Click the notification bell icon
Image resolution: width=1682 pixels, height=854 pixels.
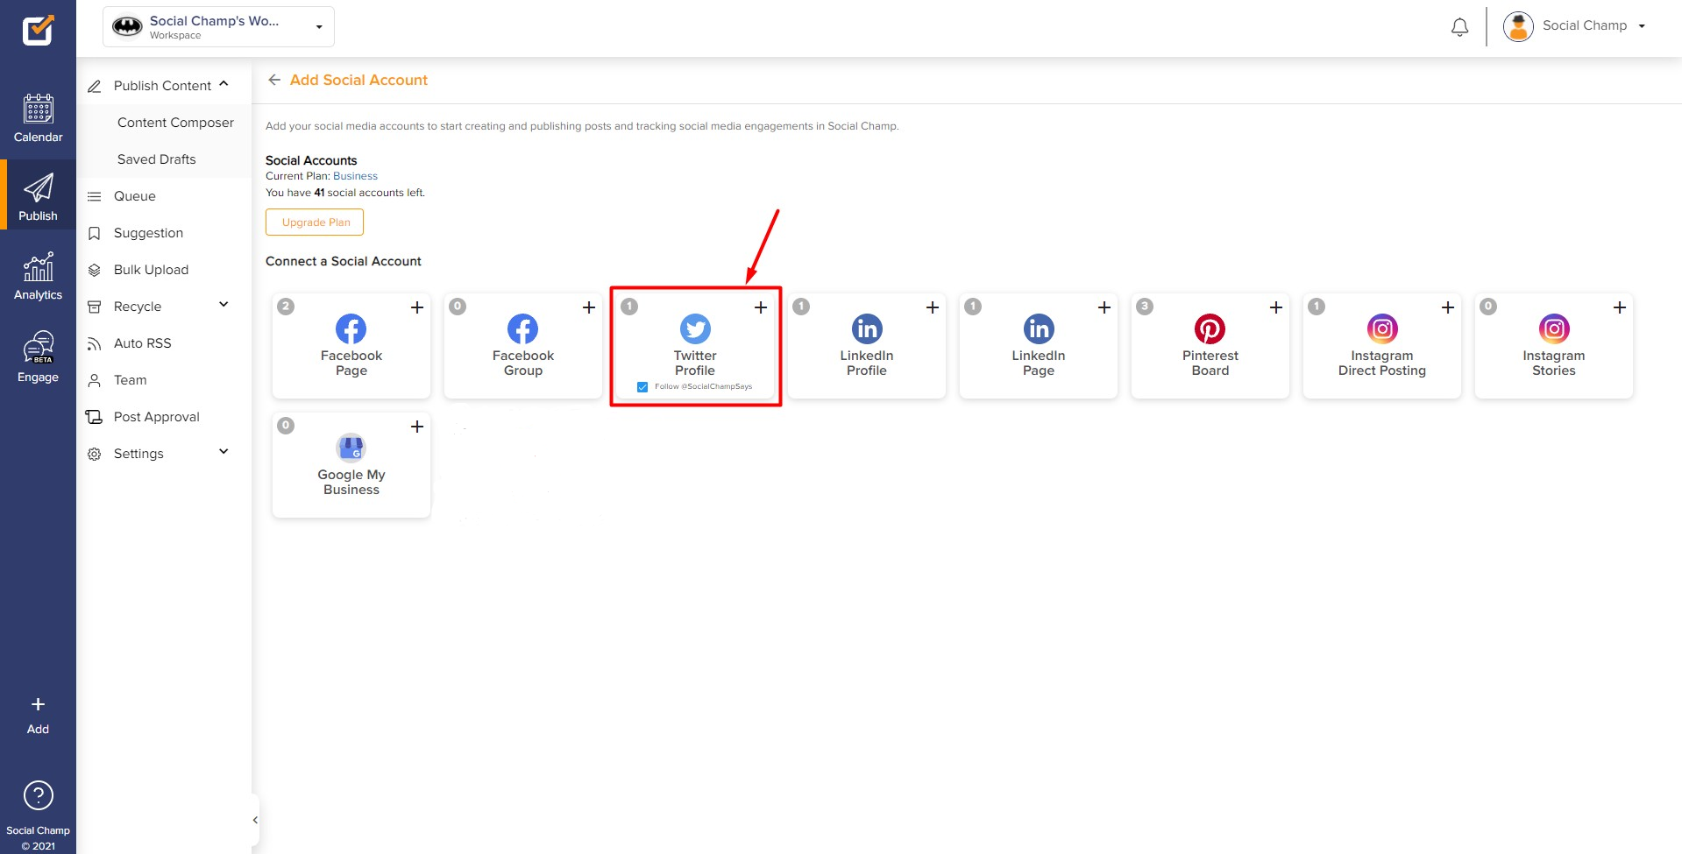1459,27
